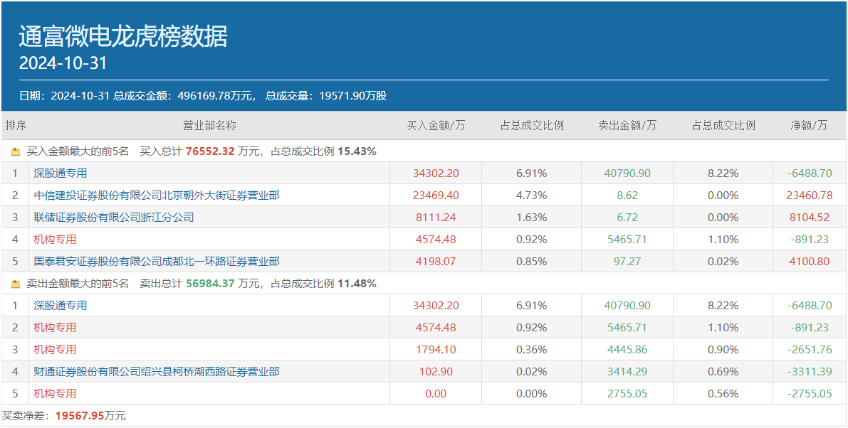Click the 买卖净差 value 19567.95

click(x=80, y=416)
